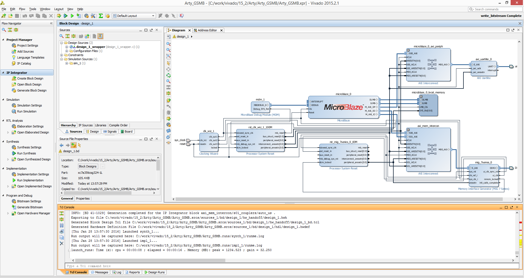This screenshot has height=278, width=524.
Task: Toggle the highlighted button in the Sources toolbar
Action: click(100, 36)
